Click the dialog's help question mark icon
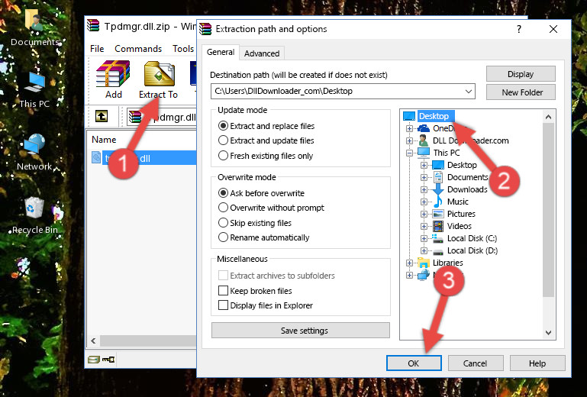 pyautogui.click(x=519, y=29)
